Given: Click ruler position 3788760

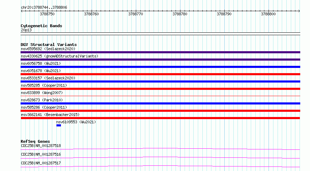Looking at the screenshot, I should (x=91, y=14).
